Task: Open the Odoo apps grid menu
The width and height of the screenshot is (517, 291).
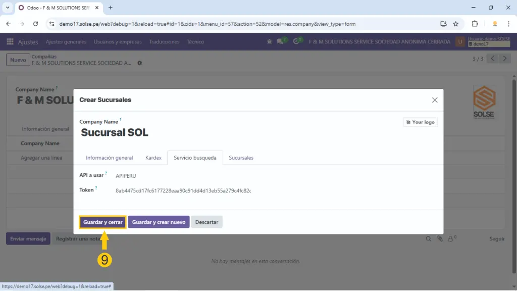Action: pos(10,42)
